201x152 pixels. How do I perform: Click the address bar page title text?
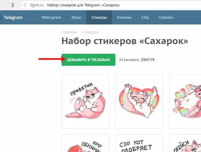83,5
